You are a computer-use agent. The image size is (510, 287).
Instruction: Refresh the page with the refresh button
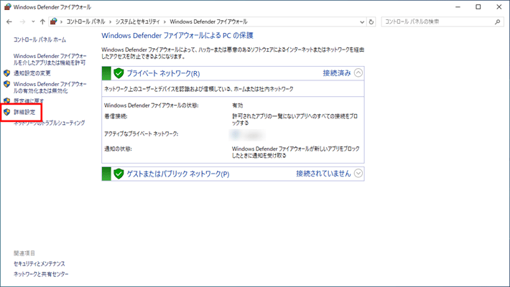[371, 22]
